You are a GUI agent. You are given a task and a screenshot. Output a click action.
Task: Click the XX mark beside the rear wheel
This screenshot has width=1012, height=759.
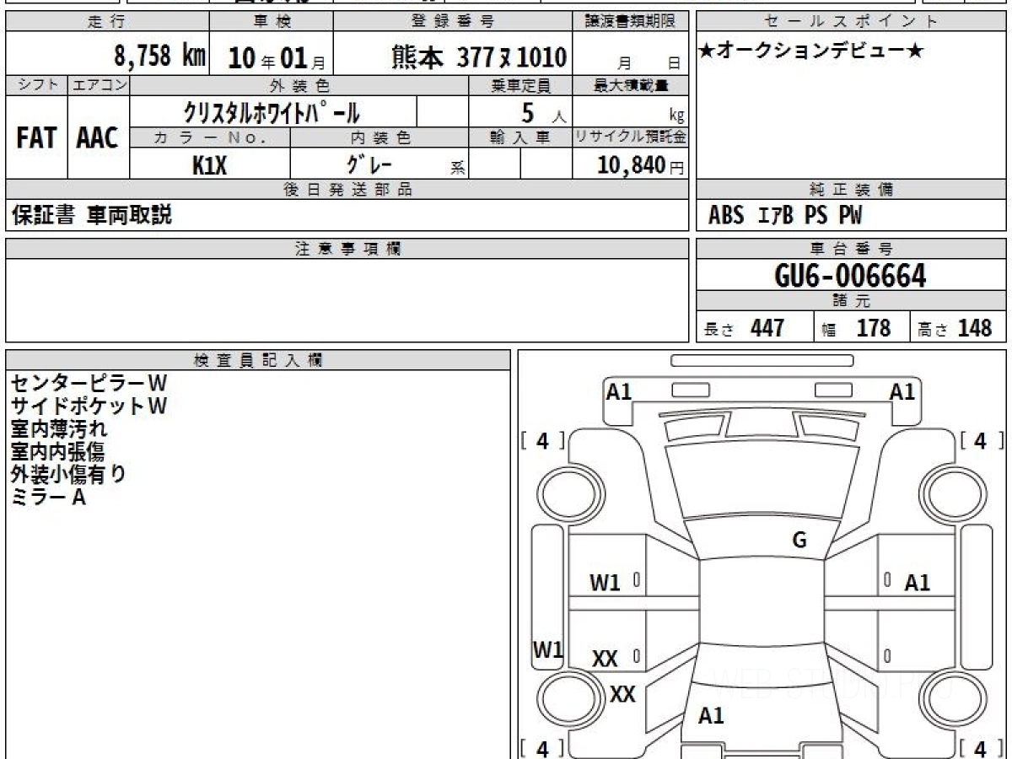[x=622, y=694]
